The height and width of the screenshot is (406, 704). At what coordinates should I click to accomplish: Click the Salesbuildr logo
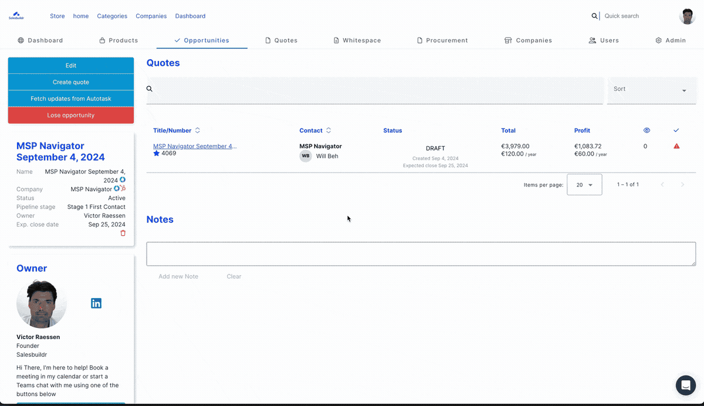(x=16, y=16)
